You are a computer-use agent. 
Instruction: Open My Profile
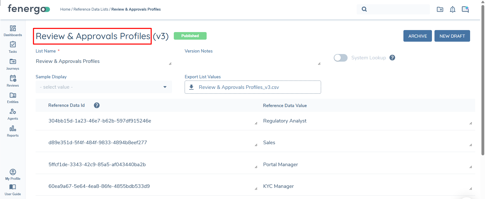coord(13,174)
